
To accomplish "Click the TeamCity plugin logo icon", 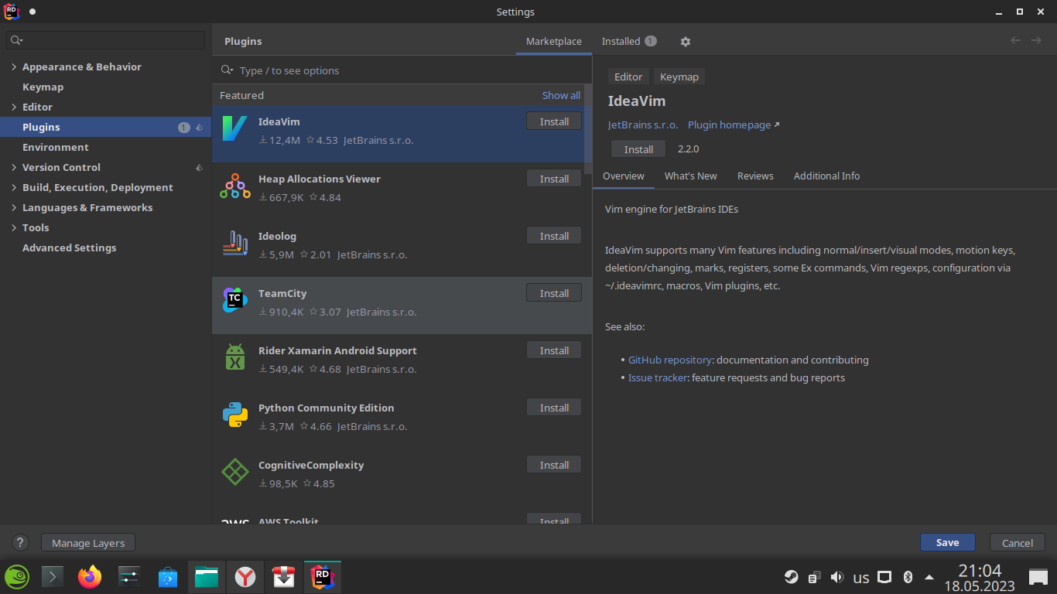I will 234,300.
